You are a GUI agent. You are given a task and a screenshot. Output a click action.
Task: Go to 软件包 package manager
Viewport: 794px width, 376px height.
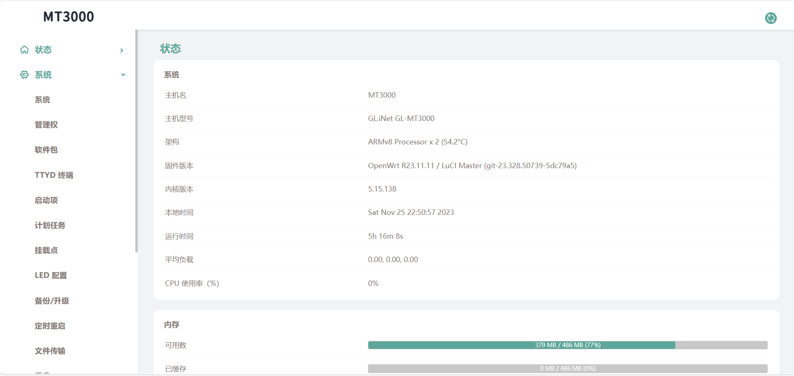46,150
